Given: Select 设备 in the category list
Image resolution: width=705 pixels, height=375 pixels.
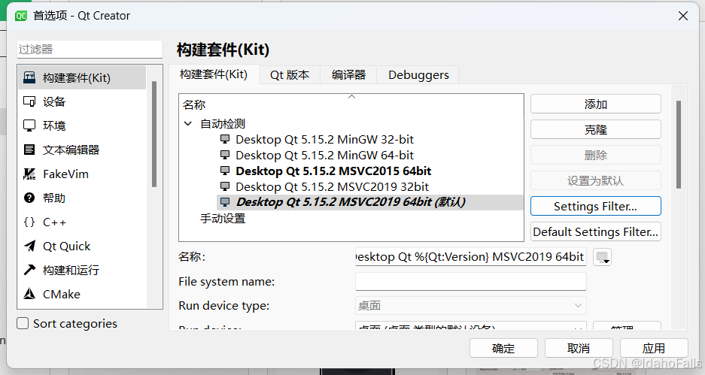Looking at the screenshot, I should point(82,101).
